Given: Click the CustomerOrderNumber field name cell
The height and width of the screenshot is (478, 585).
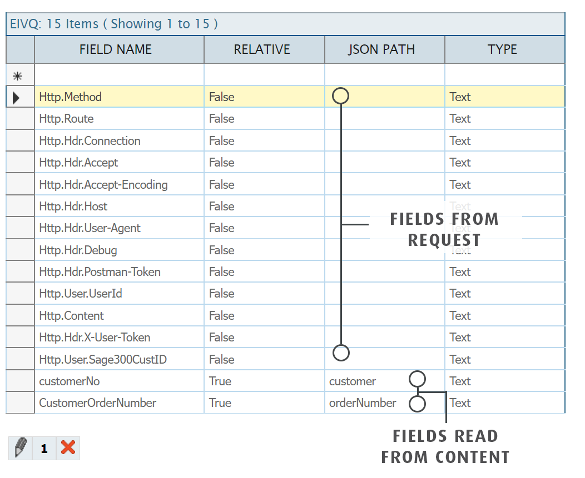Looking at the screenshot, I should [x=98, y=403].
